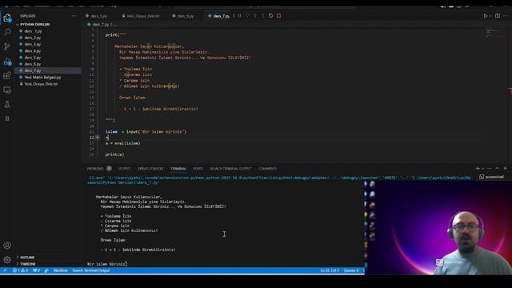512x288 pixels.
Task: Restart the debug session
Action: click(270, 16)
